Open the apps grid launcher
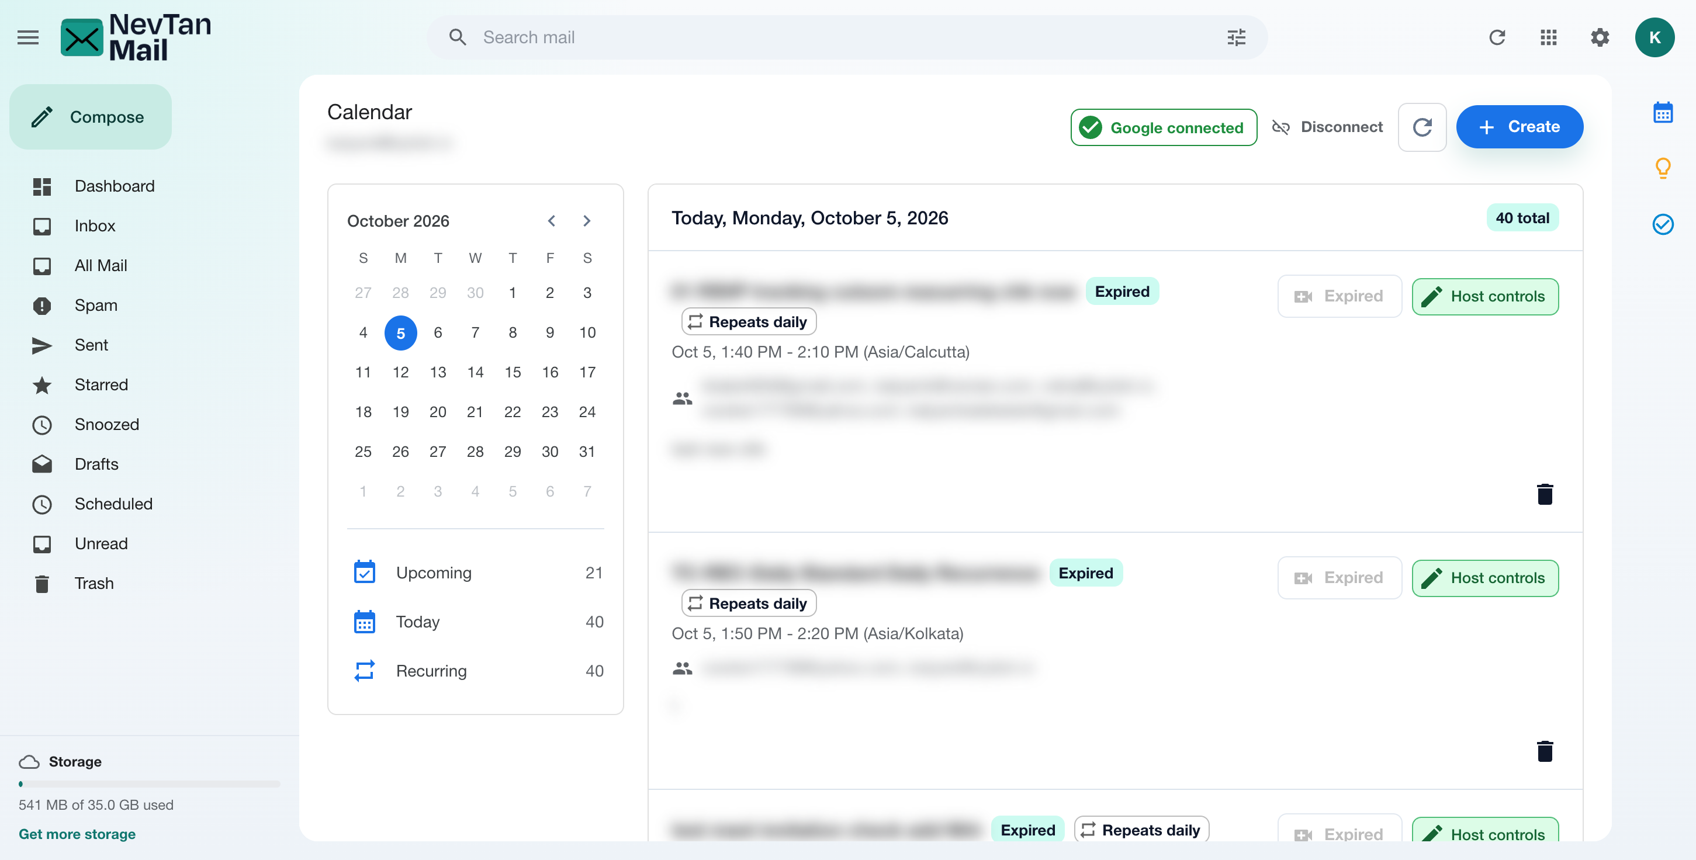 coord(1549,37)
